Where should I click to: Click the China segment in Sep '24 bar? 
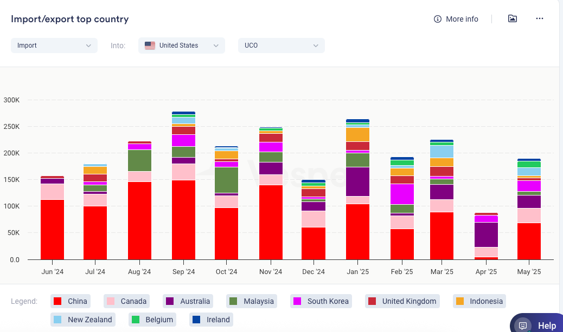(183, 219)
